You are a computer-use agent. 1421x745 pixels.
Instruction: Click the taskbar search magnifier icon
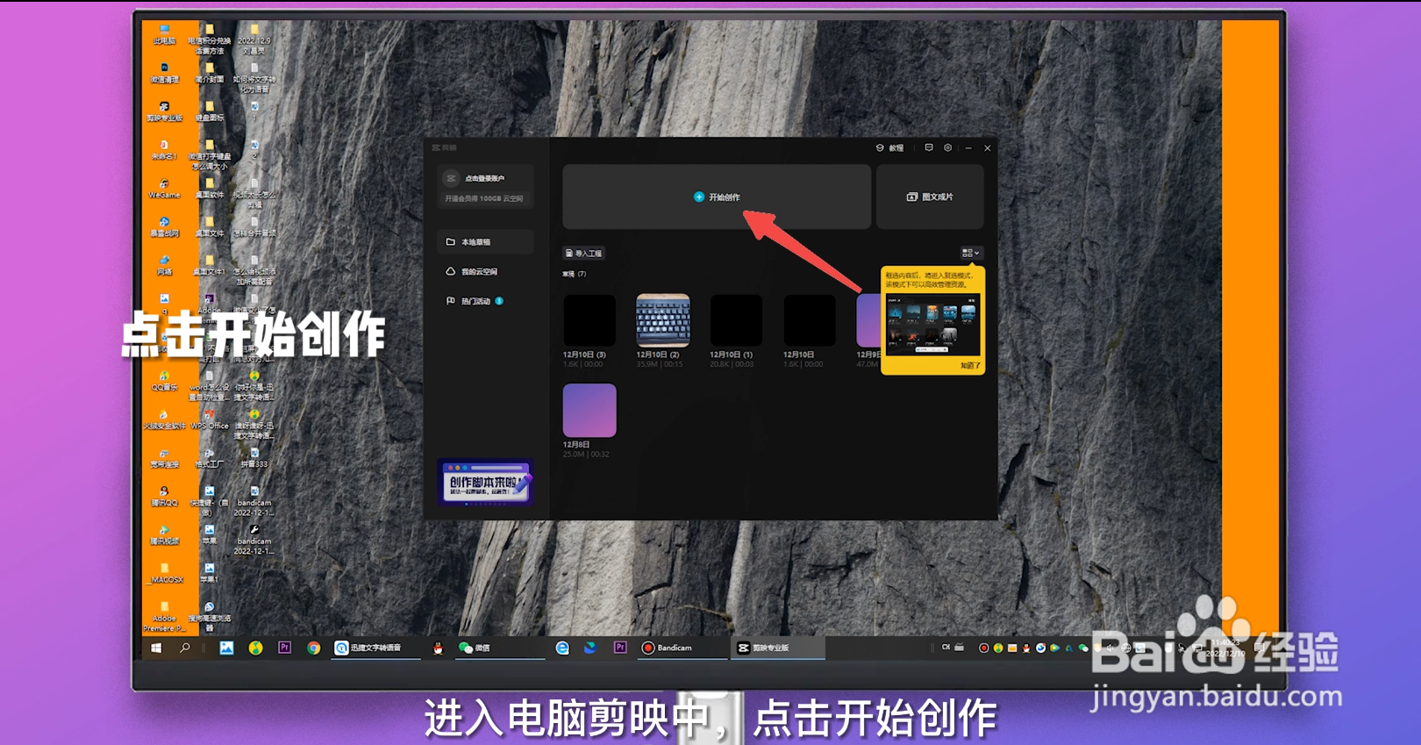(184, 648)
